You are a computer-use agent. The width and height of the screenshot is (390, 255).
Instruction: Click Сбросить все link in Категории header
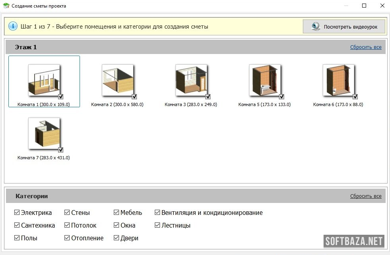(x=366, y=196)
